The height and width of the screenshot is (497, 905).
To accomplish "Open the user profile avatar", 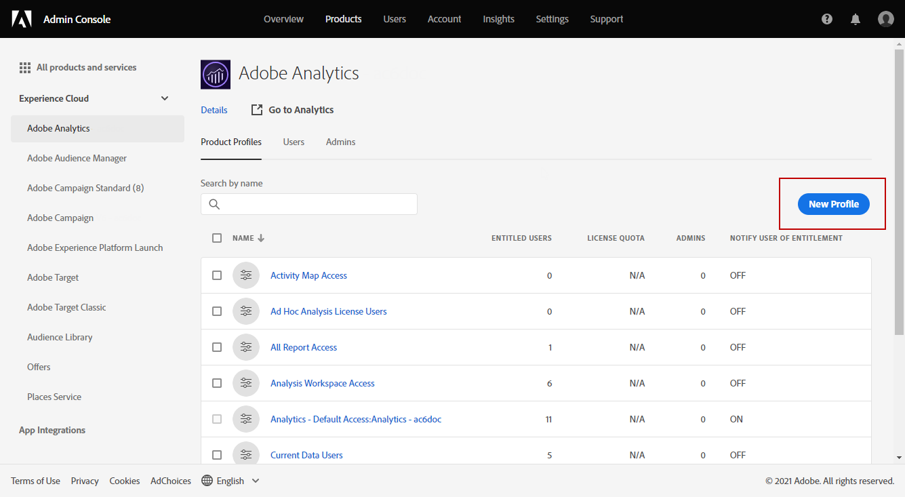I will click(x=885, y=19).
